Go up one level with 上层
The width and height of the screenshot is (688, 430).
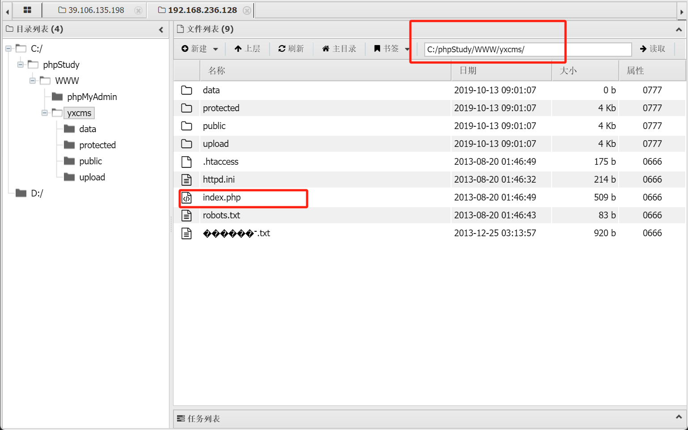coord(247,49)
